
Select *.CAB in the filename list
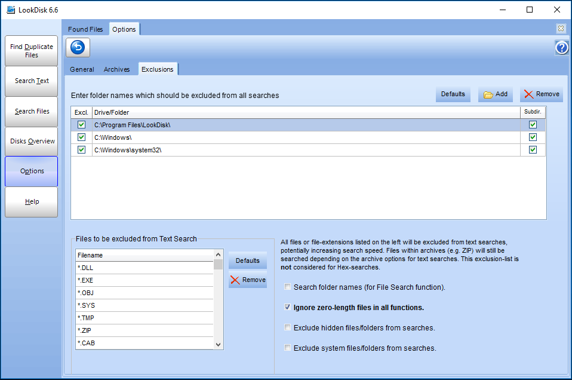[x=144, y=343]
